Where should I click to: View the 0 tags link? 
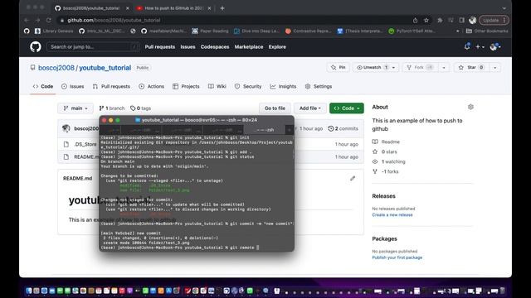(x=140, y=108)
